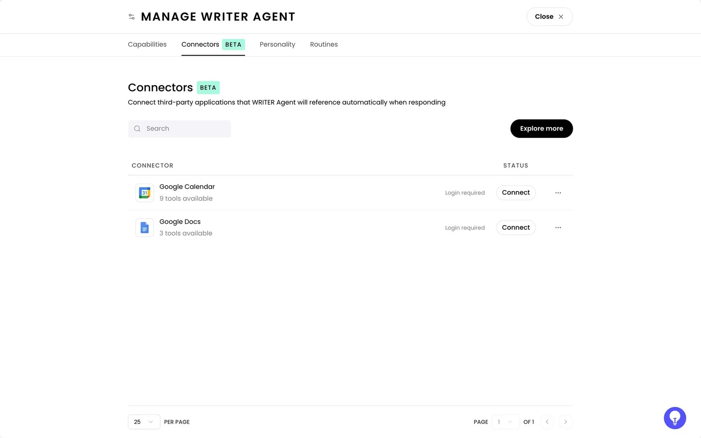Click the Google Docs connector icon
Viewport: 701px width, 438px height.
point(145,228)
